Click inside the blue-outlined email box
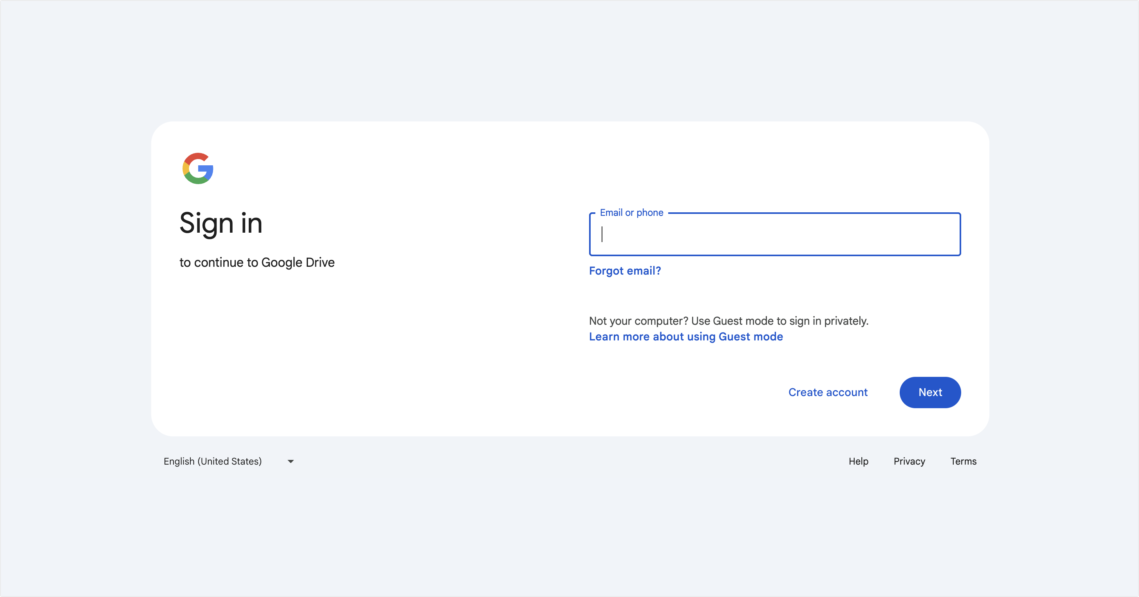This screenshot has width=1139, height=597. click(775, 234)
